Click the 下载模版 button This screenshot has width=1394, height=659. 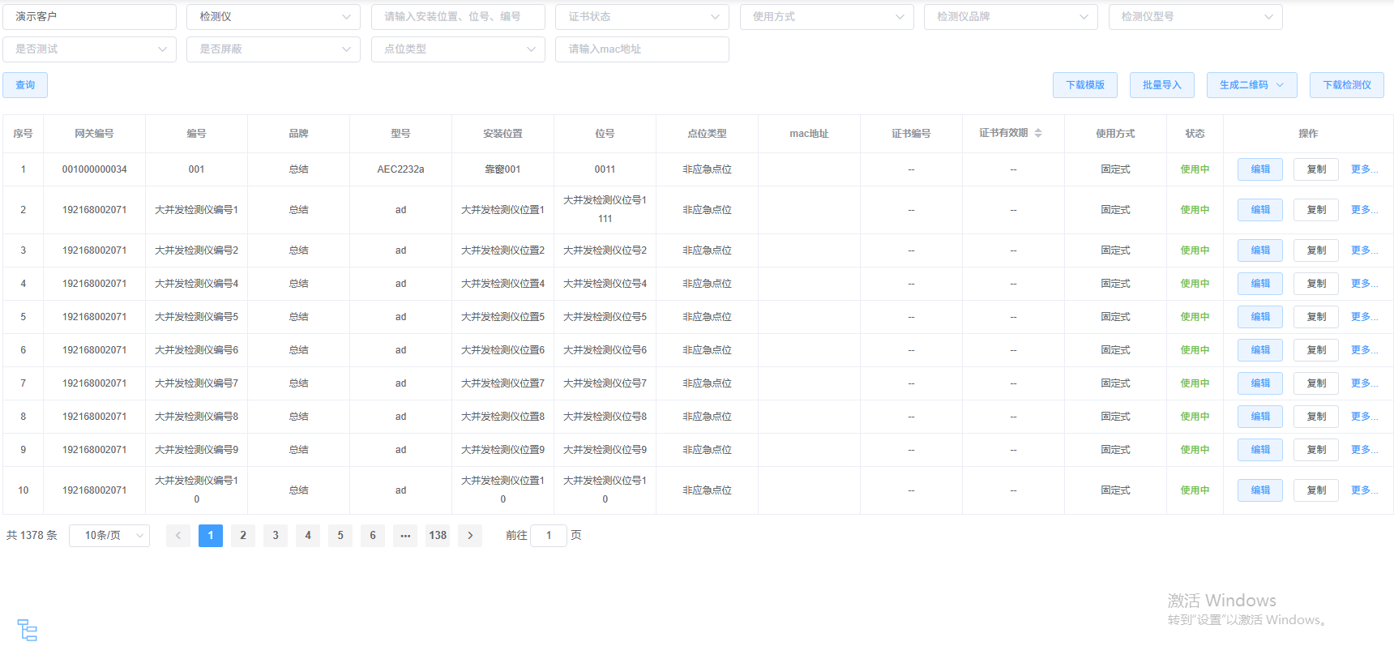pos(1084,85)
